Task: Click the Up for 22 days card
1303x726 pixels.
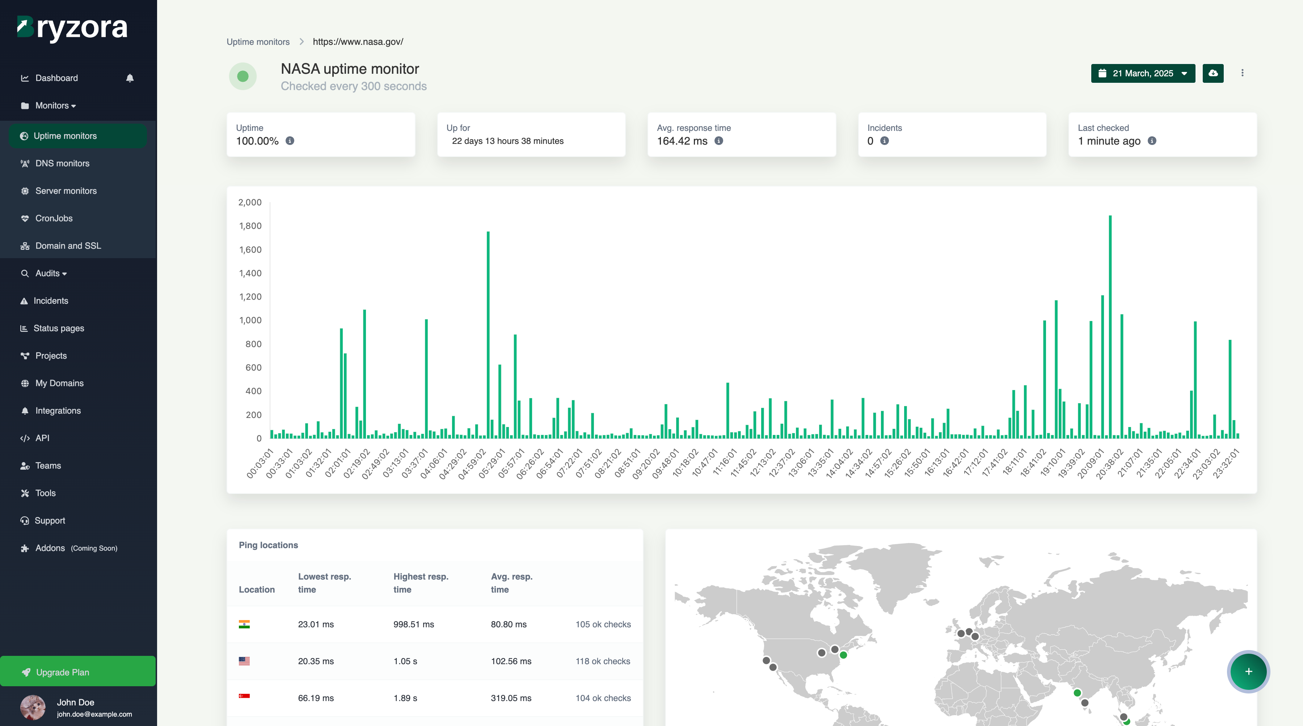Action: point(531,134)
